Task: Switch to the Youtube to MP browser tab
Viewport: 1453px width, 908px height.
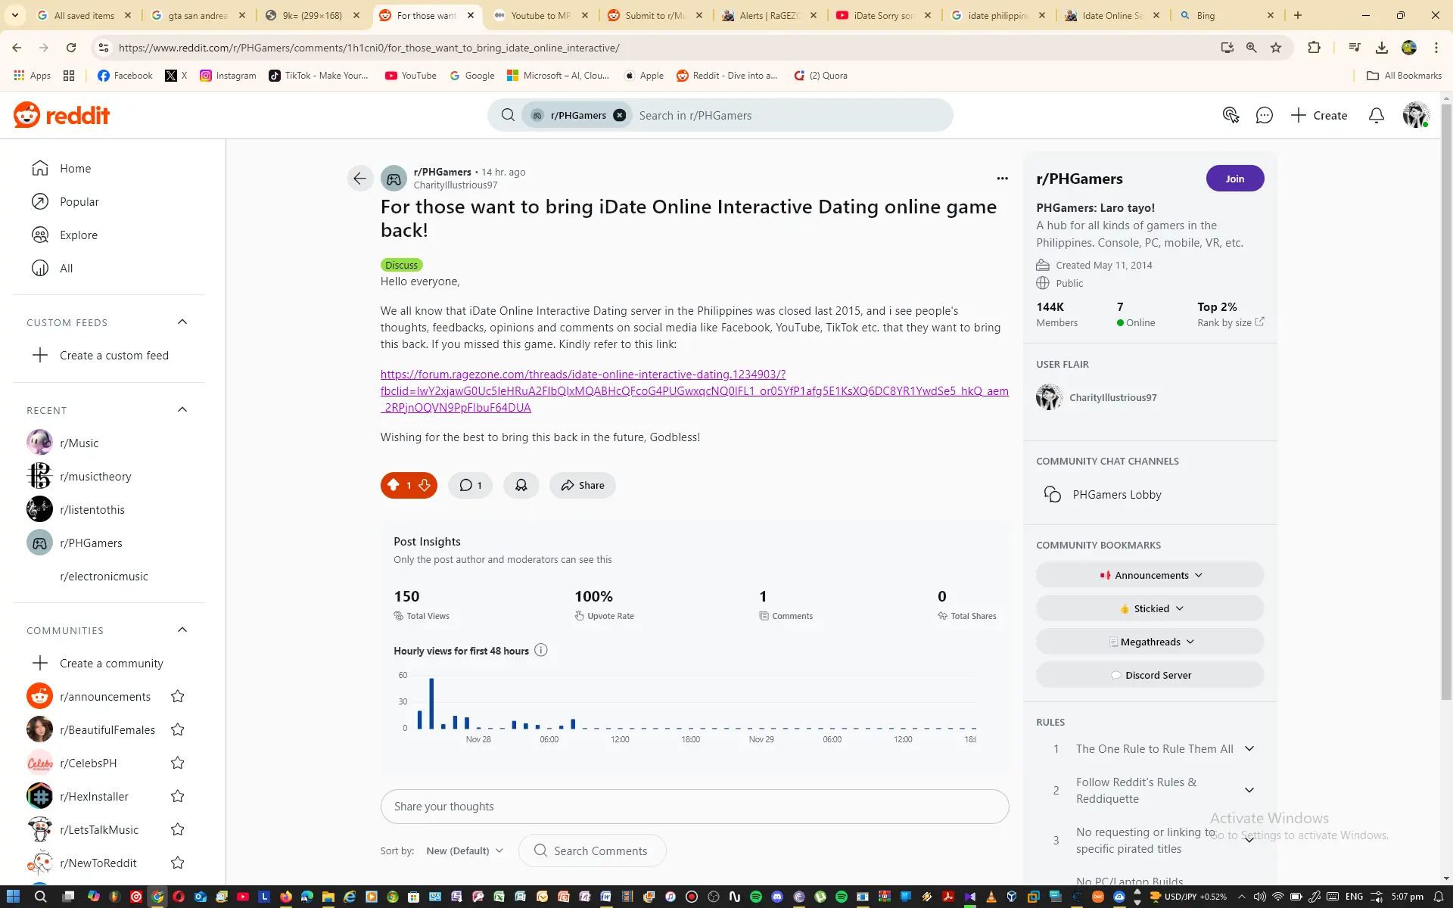Action: (541, 15)
